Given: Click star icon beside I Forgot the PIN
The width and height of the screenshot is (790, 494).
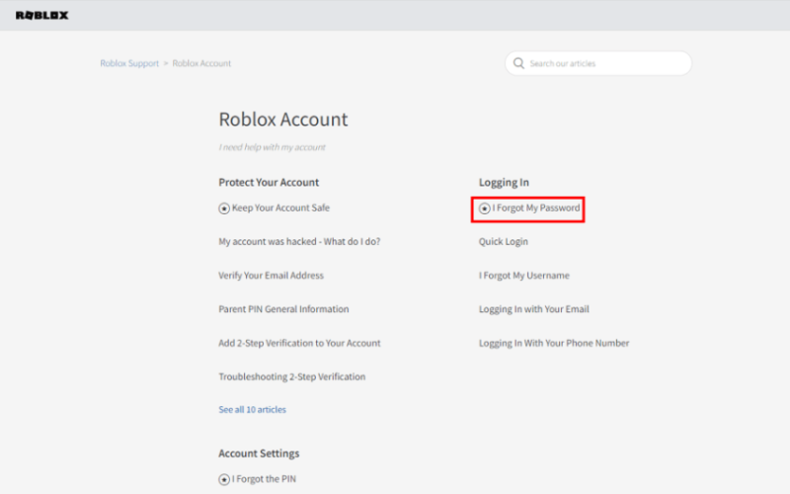Looking at the screenshot, I should 224,479.
